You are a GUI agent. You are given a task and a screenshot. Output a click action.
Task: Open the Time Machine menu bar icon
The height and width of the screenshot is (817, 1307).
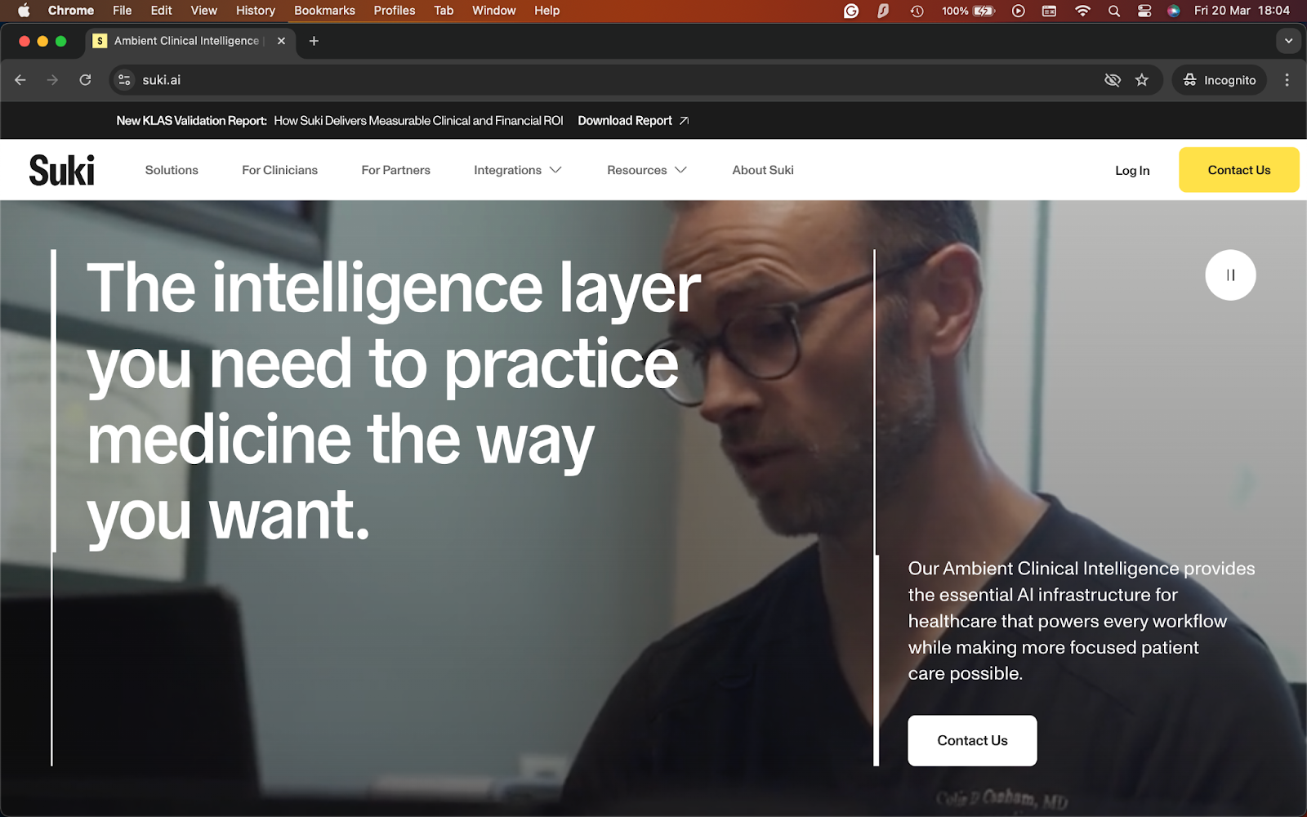[x=917, y=11]
